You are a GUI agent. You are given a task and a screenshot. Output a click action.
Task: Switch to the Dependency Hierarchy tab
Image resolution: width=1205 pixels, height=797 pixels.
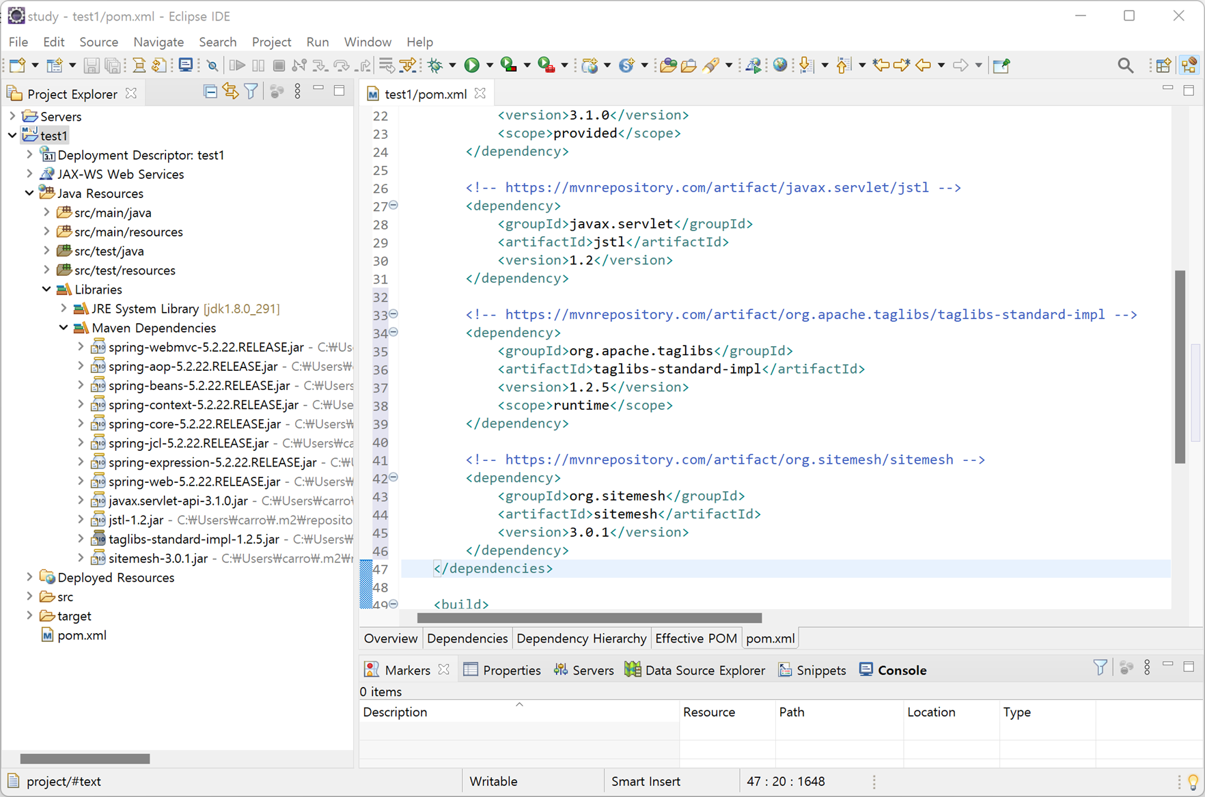[581, 638]
